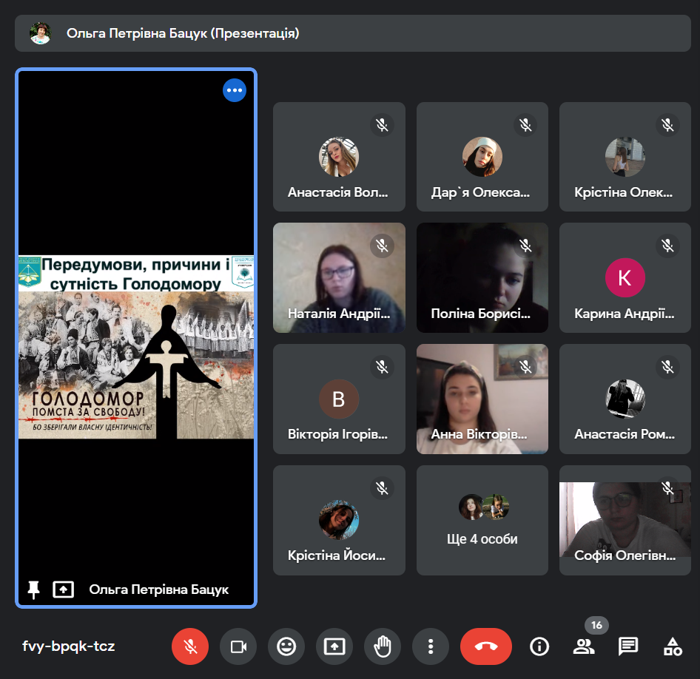700x679 pixels.
Task: Open the activities shapes icon
Action: pos(673,646)
